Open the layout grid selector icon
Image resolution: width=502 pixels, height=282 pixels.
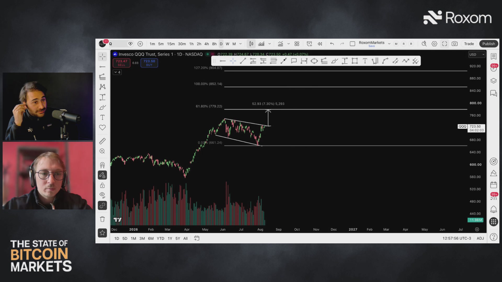pyautogui.click(x=297, y=44)
